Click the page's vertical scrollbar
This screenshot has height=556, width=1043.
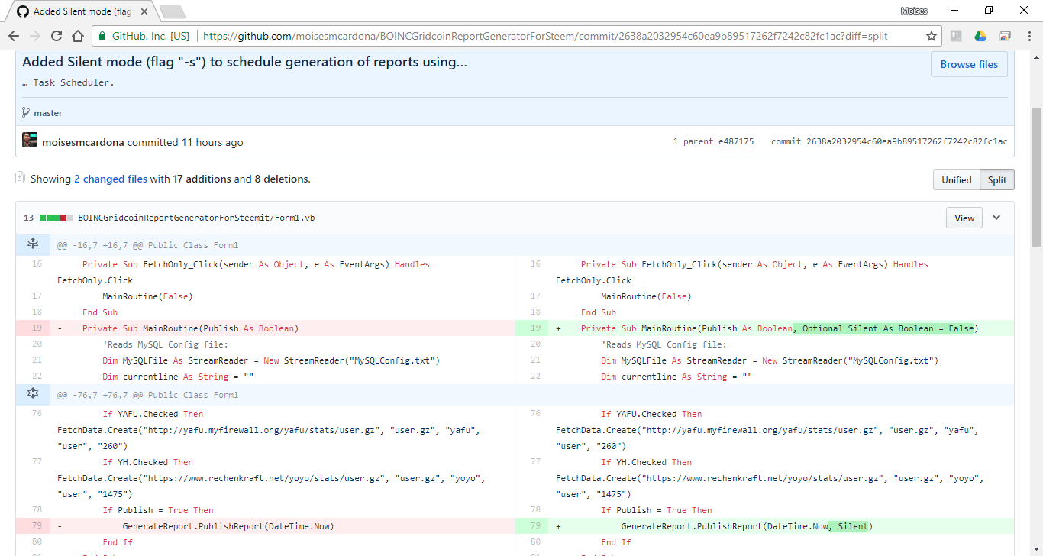[1036, 176]
